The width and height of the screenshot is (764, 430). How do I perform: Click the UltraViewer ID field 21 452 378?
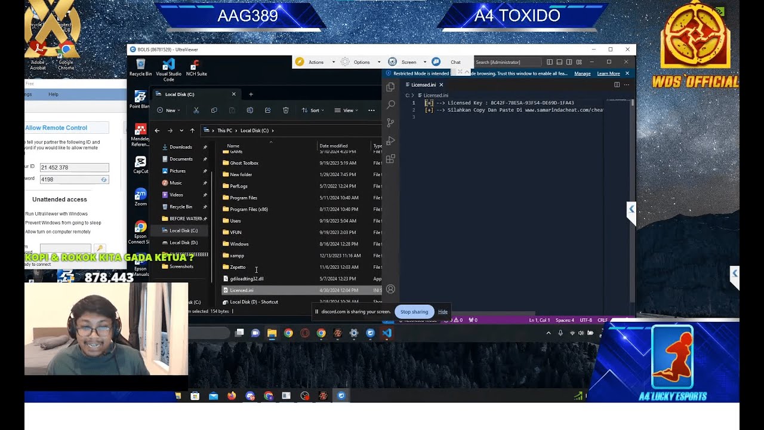tap(74, 168)
